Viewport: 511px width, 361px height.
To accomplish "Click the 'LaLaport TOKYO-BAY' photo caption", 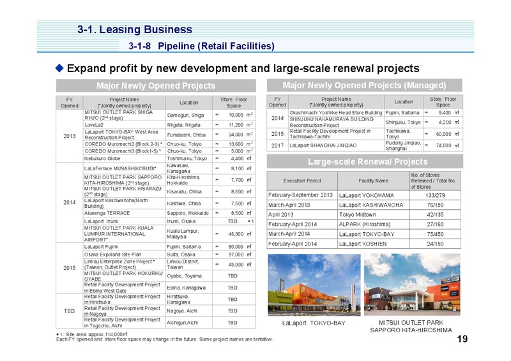I will point(314,323).
